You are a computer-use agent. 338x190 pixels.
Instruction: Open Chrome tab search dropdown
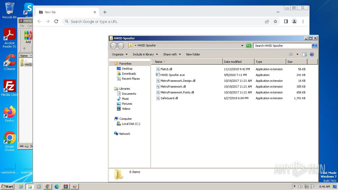coord(278,12)
